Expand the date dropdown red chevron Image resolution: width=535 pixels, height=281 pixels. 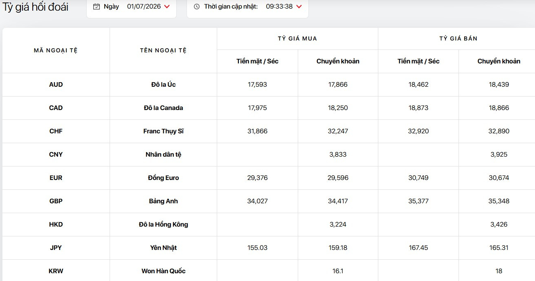click(x=167, y=7)
